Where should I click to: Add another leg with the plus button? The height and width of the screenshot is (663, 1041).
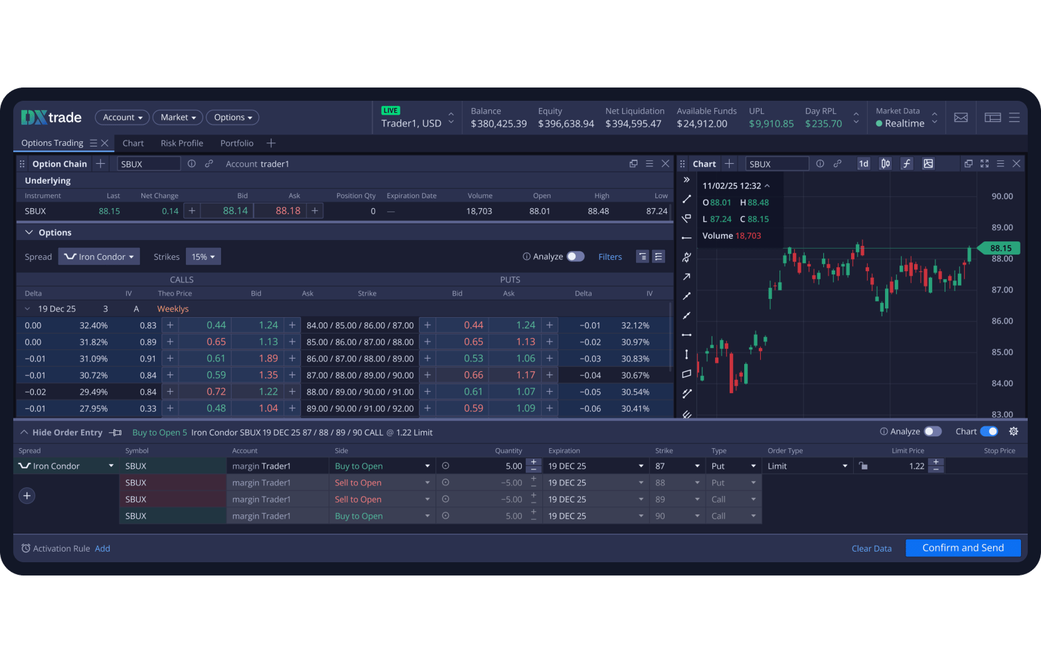click(27, 496)
